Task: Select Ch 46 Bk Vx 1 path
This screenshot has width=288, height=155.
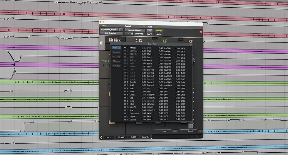Action: (147, 113)
